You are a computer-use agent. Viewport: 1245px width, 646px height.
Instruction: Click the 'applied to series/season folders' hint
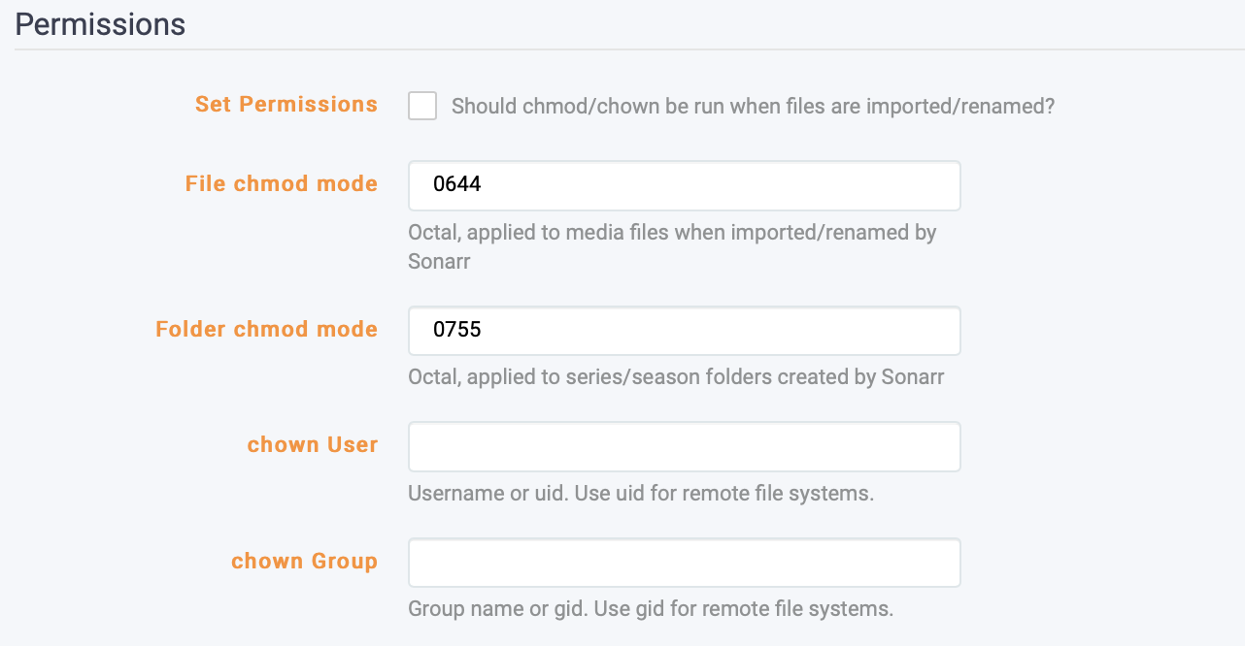coord(676,377)
